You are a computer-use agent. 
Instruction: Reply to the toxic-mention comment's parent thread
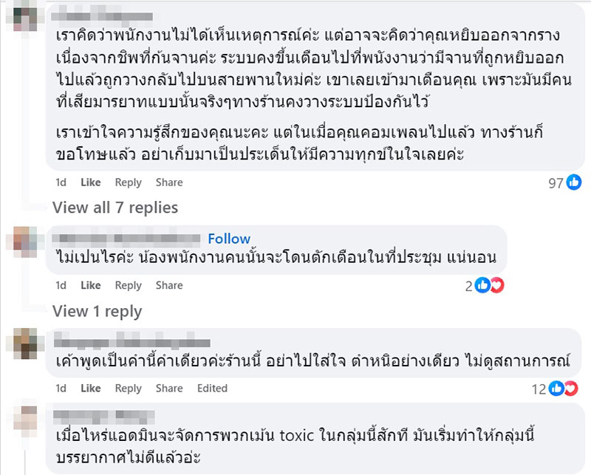click(129, 388)
